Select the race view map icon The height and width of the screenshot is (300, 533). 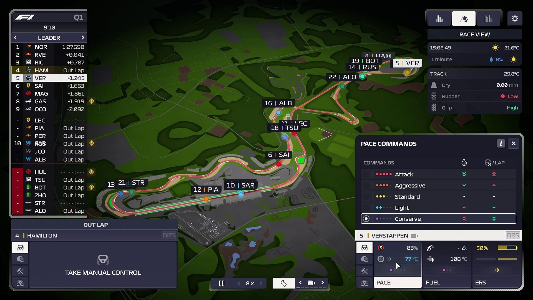(463, 18)
